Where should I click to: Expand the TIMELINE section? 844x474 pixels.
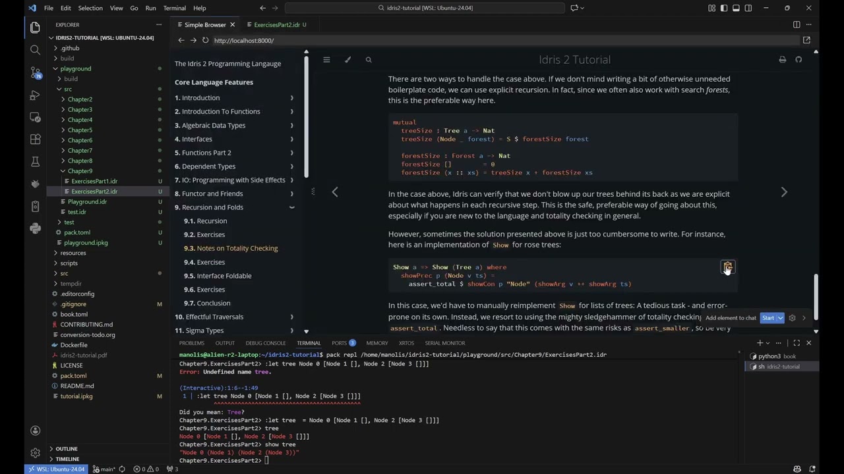click(67, 459)
